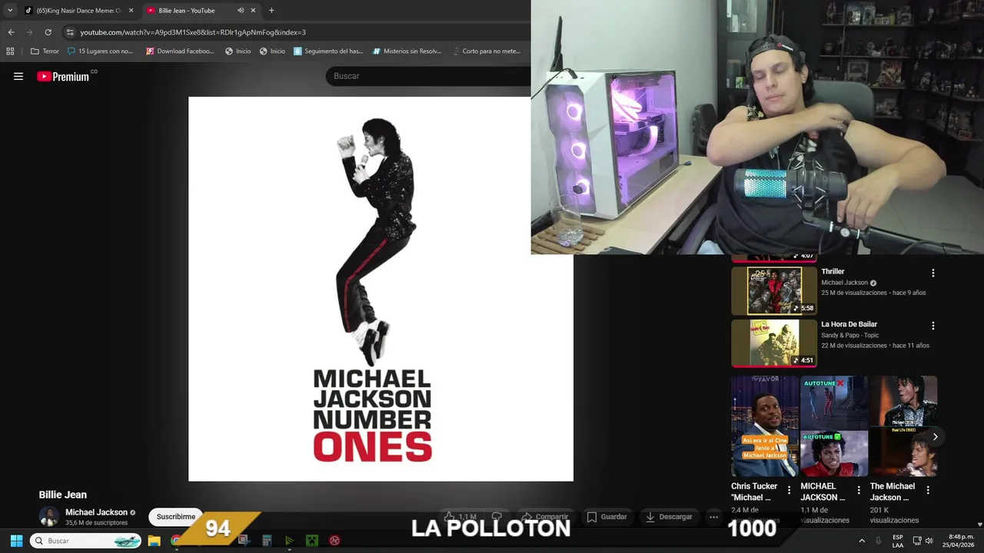The width and height of the screenshot is (984, 553).
Task: Download video with Descargar button
Action: [x=669, y=517]
